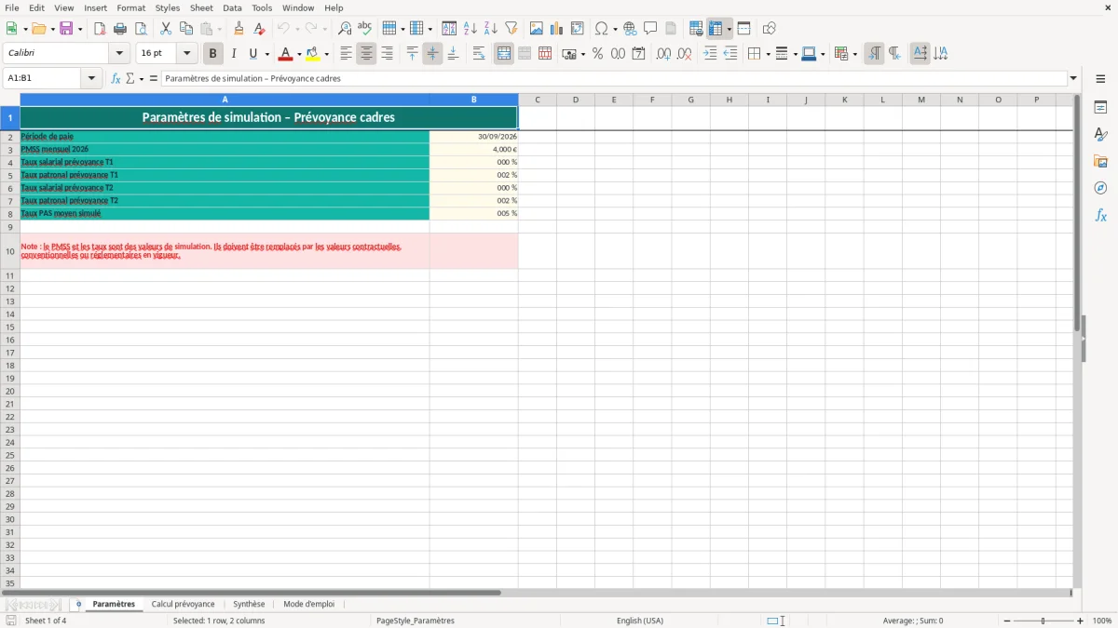Expand the Name Box dropdown
The width and height of the screenshot is (1118, 628).
[x=91, y=78]
